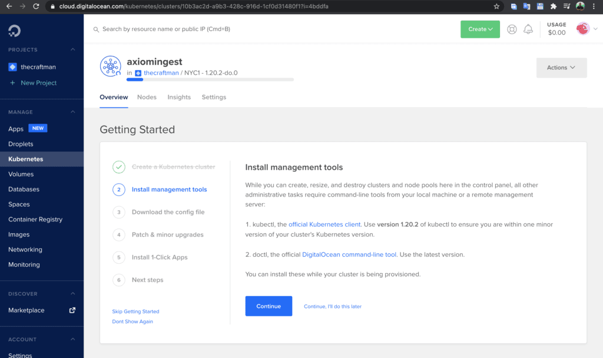The width and height of the screenshot is (603, 358).
Task: Click the blue Continue button
Action: [x=269, y=306]
